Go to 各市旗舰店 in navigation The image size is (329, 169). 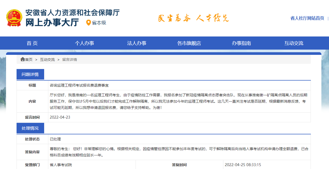click(x=189, y=43)
